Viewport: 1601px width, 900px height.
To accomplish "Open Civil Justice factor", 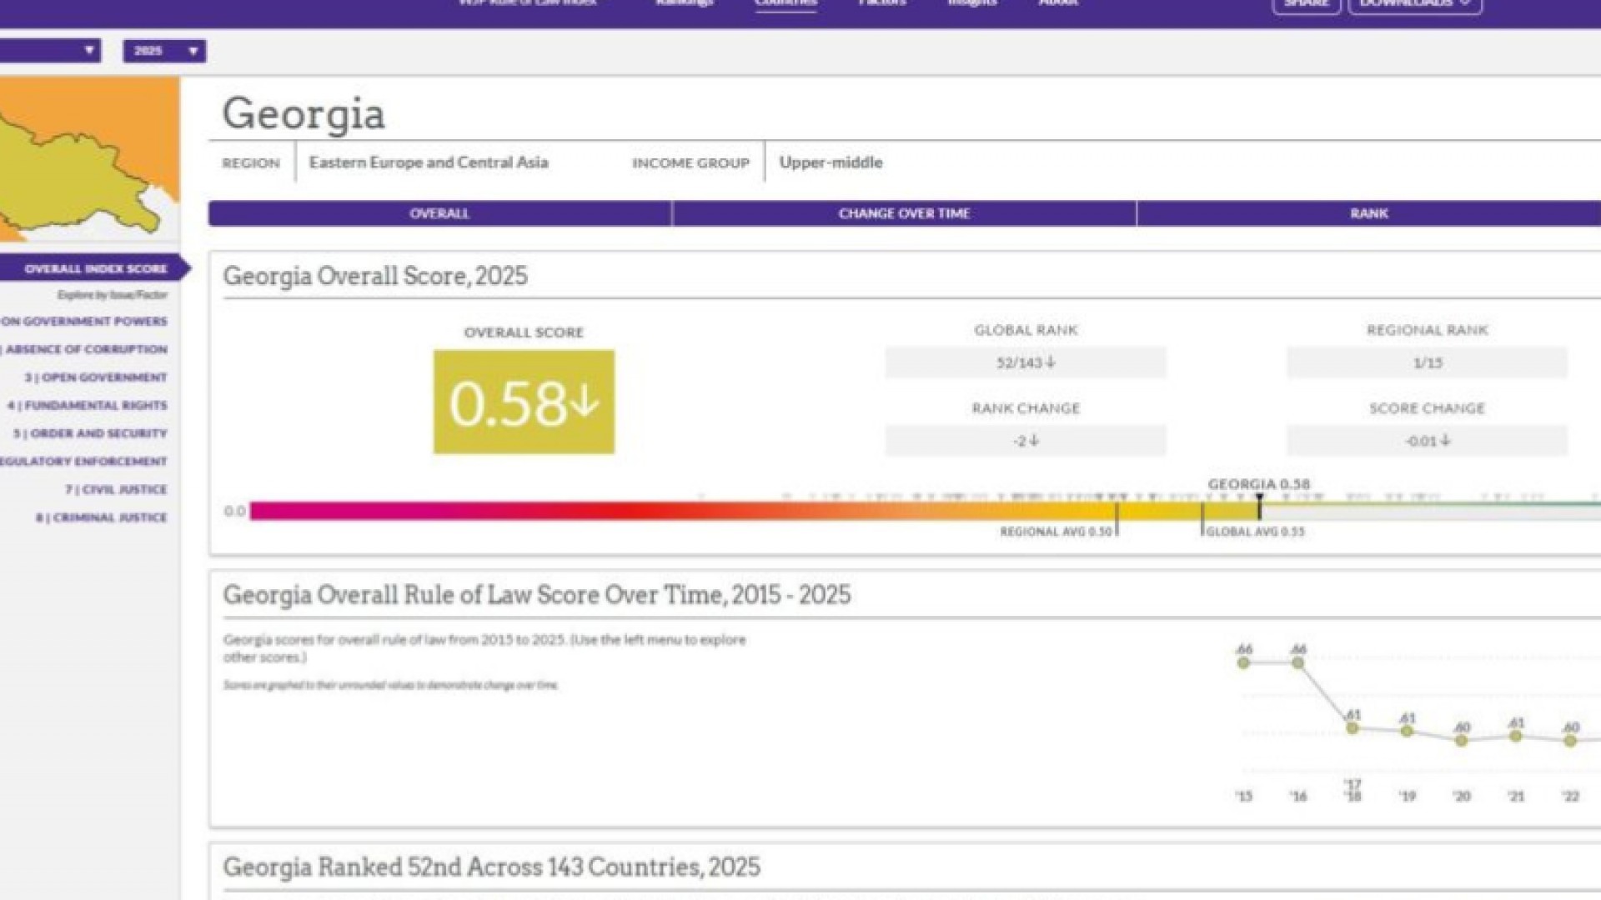I will point(116,489).
